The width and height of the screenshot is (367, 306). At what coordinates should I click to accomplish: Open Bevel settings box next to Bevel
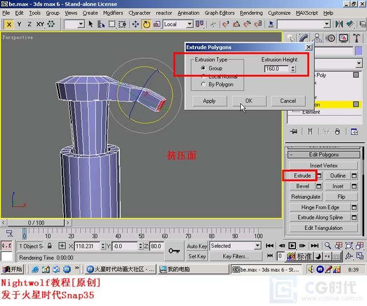coord(319,186)
